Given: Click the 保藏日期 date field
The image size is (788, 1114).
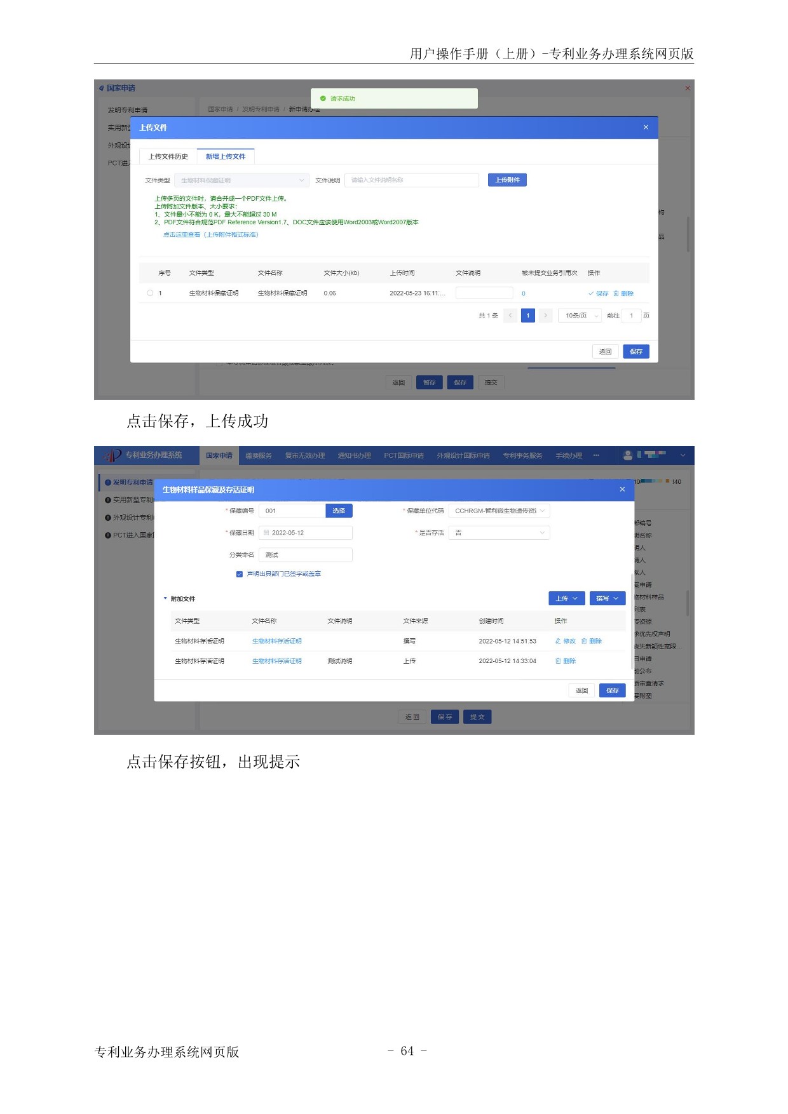Looking at the screenshot, I should (305, 533).
